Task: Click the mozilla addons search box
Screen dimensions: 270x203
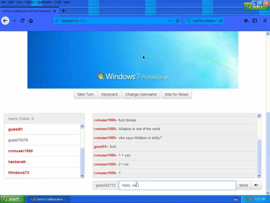Action: tap(204, 21)
